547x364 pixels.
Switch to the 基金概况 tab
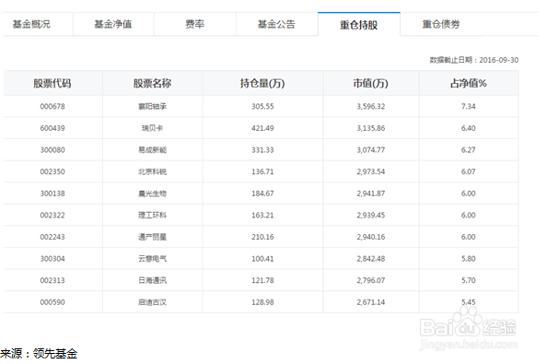(x=31, y=24)
